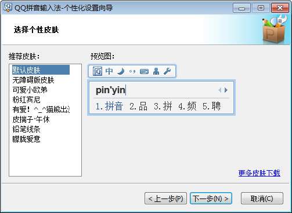
Task: Click the next-page candidate arrow
Action: (x=226, y=90)
